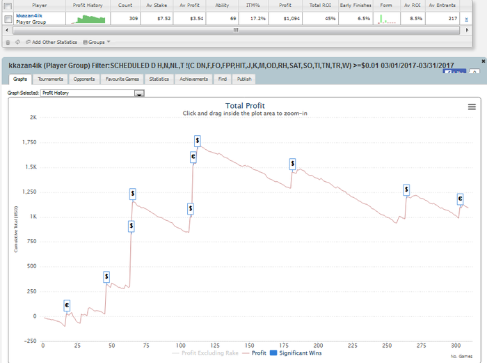
Task: Sort by the Player column header
Action: [40, 6]
